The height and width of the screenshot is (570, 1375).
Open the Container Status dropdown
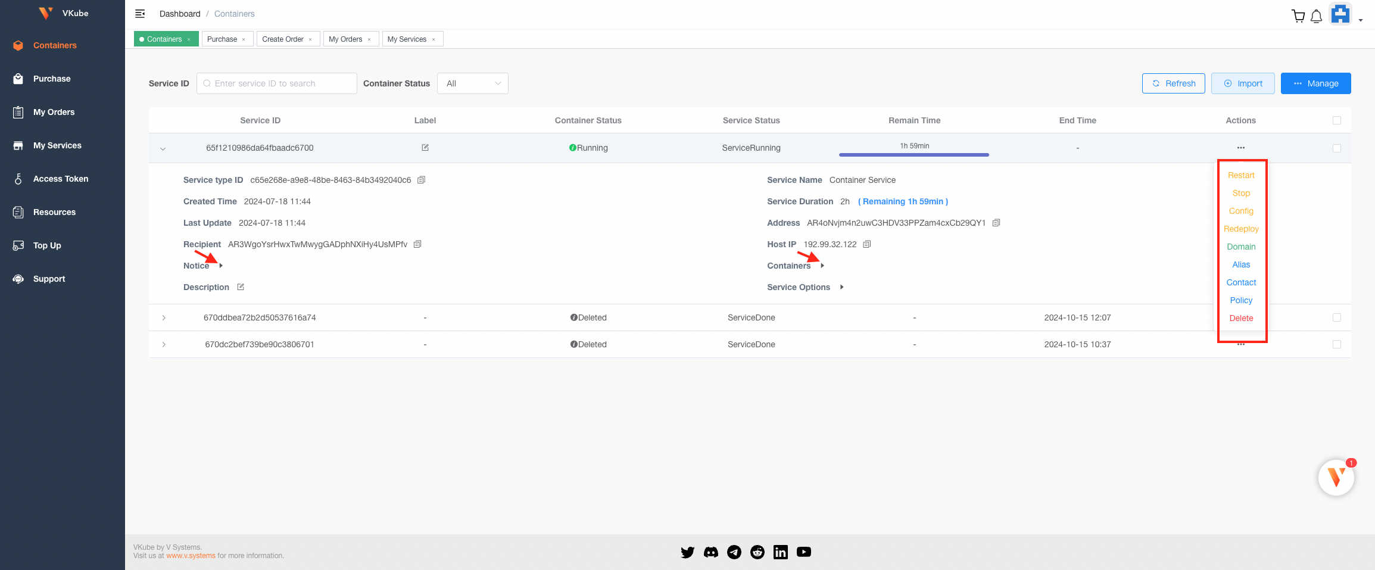(x=473, y=83)
